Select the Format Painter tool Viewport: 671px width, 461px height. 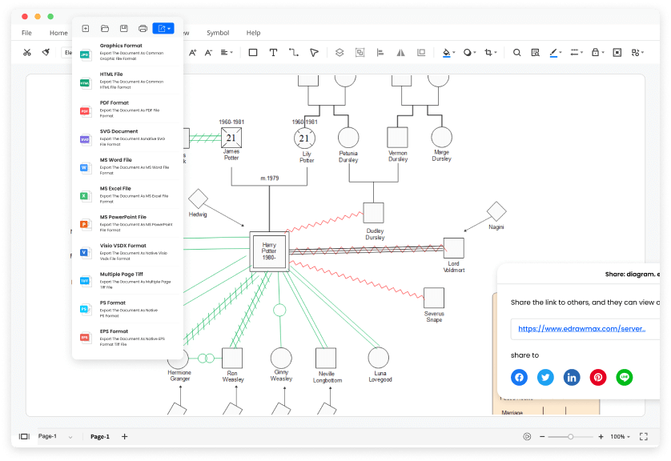pos(46,53)
